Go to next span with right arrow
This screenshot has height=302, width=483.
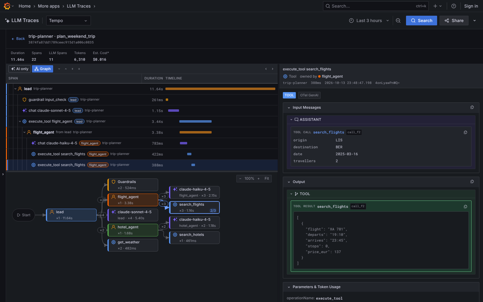273,69
